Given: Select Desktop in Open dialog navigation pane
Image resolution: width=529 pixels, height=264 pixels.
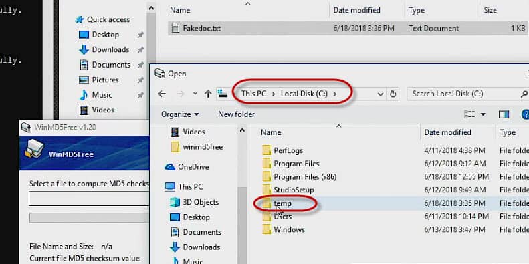Looking at the screenshot, I should pos(196,217).
